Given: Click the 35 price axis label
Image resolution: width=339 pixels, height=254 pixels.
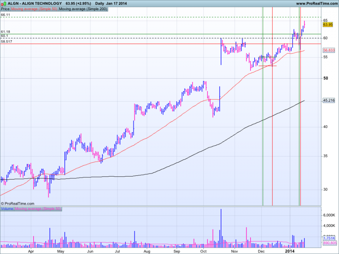Looking at the screenshot, I should 325,156.
